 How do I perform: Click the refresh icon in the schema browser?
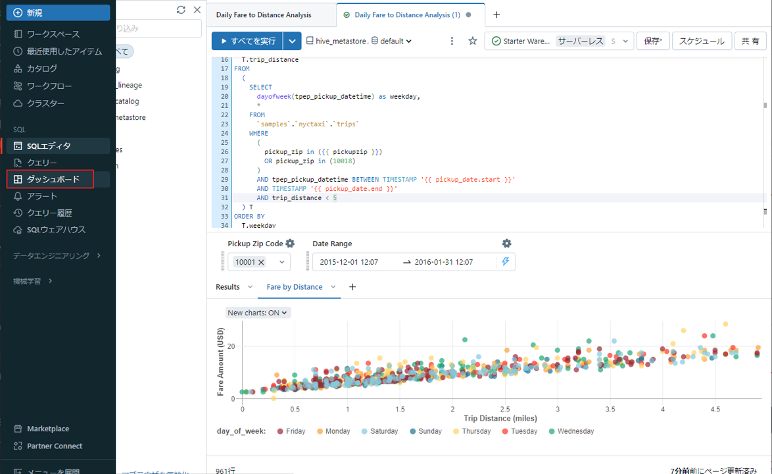[x=181, y=10]
